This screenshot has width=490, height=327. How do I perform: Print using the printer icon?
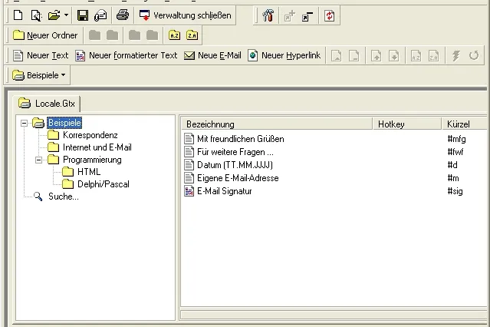[123, 15]
